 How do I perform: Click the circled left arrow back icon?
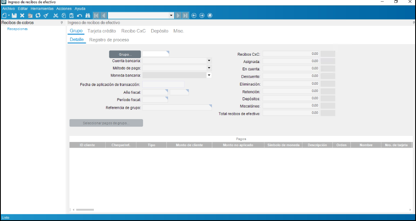[x=194, y=16]
